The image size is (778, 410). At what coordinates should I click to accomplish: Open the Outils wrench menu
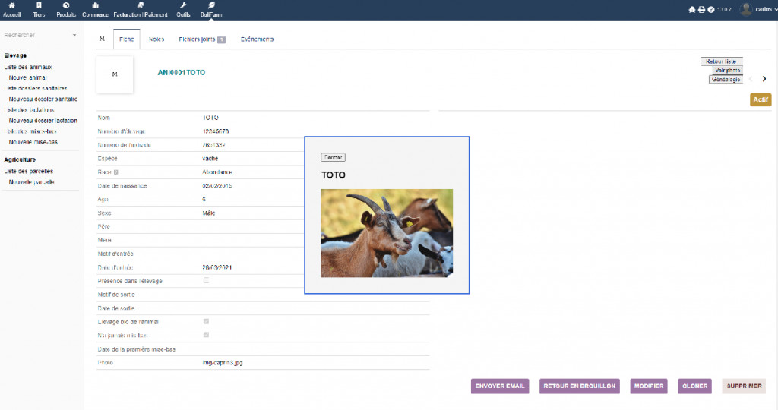pos(183,10)
